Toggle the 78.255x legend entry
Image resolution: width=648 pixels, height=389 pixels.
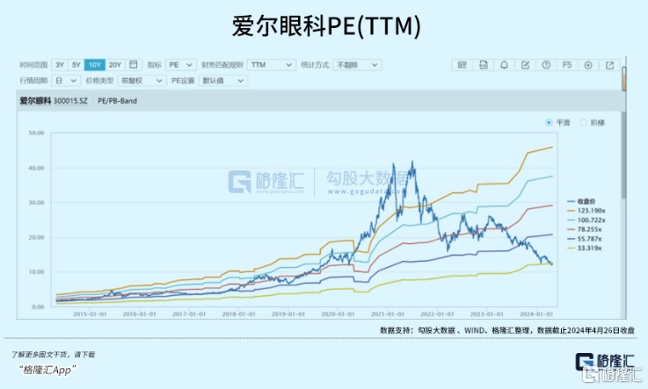tap(585, 229)
